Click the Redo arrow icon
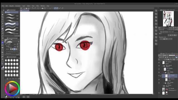 click(35, 8)
